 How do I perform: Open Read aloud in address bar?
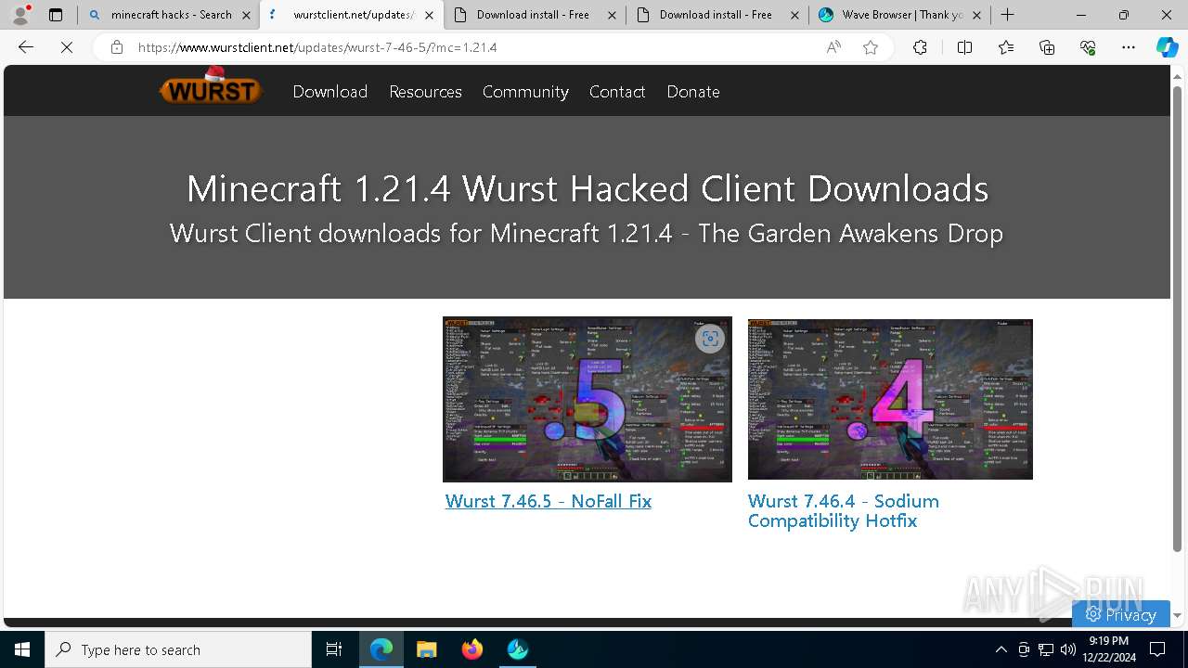(x=833, y=47)
